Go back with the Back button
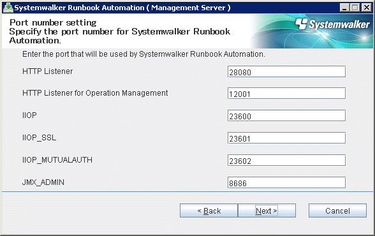Screen dimensions: 375x236 209,210
